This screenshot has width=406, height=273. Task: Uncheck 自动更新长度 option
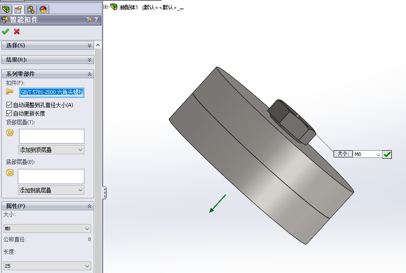9,113
